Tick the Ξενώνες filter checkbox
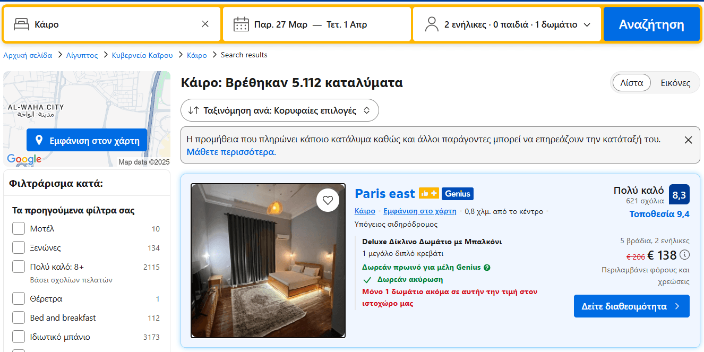The height and width of the screenshot is (352, 704). (x=19, y=248)
